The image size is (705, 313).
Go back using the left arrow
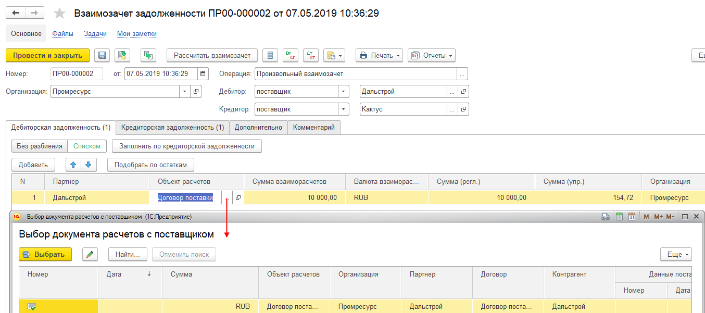pyautogui.click(x=15, y=13)
